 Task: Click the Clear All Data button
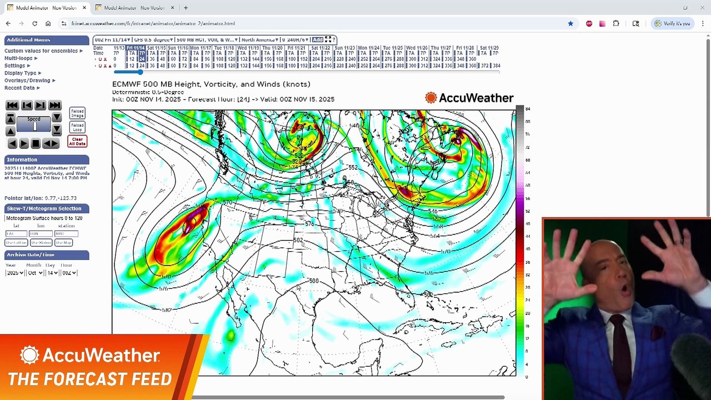(77, 142)
